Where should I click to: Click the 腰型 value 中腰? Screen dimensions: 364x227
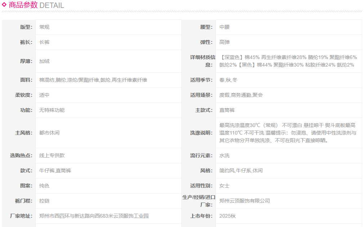pyautogui.click(x=225, y=27)
